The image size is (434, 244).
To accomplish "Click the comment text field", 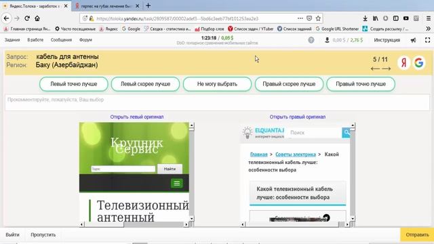I will click(x=217, y=102).
